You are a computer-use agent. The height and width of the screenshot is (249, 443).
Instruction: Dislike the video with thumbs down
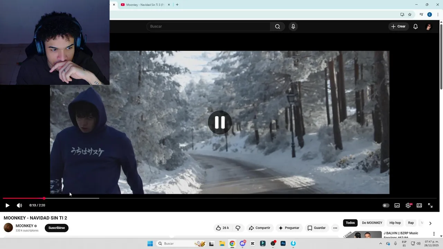tap(238, 228)
